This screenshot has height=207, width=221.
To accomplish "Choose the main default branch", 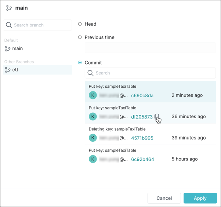I will coord(17,48).
